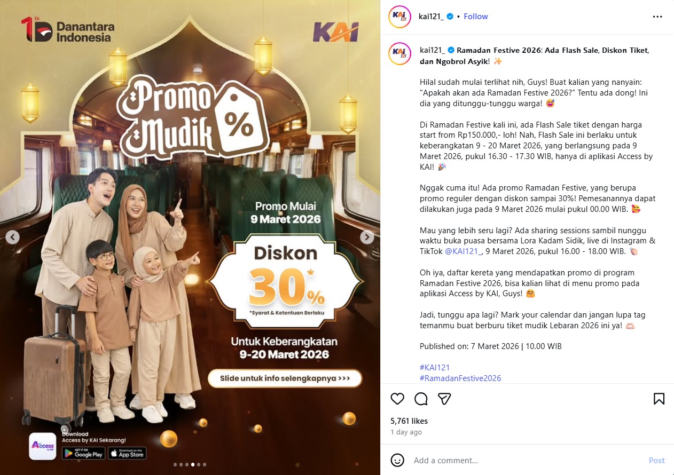The image size is (674, 475).
Task: Save post with bookmark icon
Action: click(x=659, y=399)
